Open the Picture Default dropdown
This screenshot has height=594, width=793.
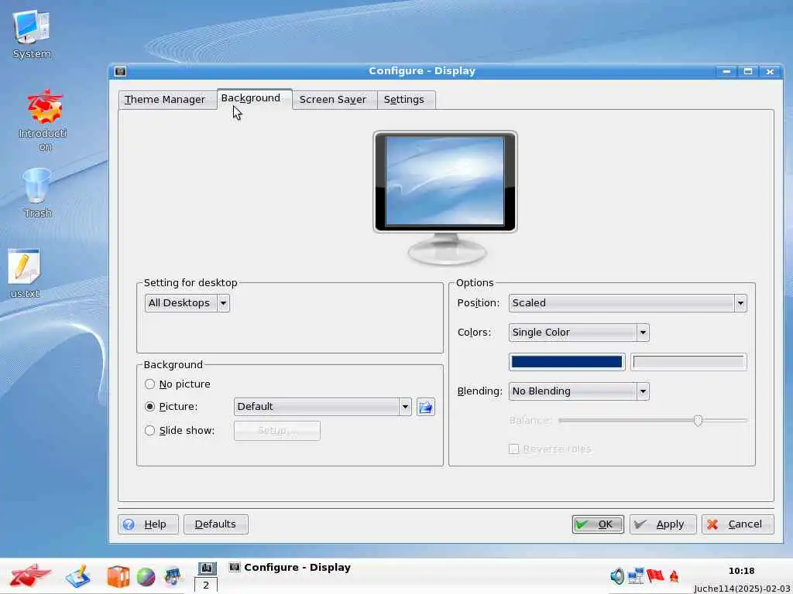(323, 407)
